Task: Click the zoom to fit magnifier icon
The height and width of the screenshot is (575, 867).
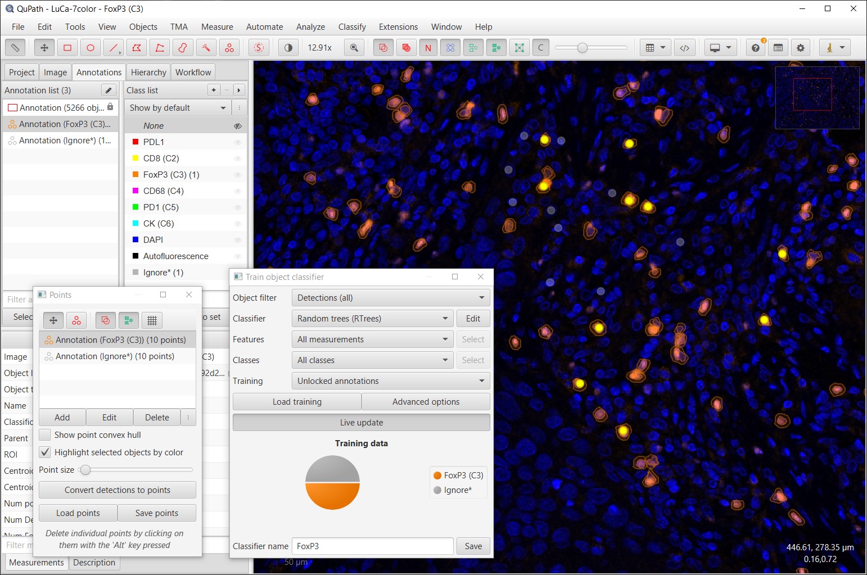Action: (x=354, y=48)
